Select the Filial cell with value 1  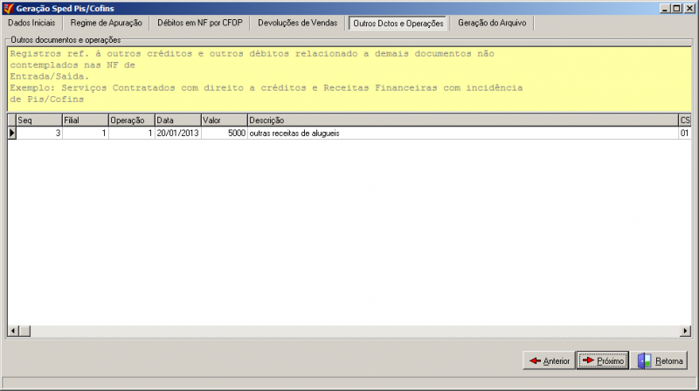(x=86, y=134)
